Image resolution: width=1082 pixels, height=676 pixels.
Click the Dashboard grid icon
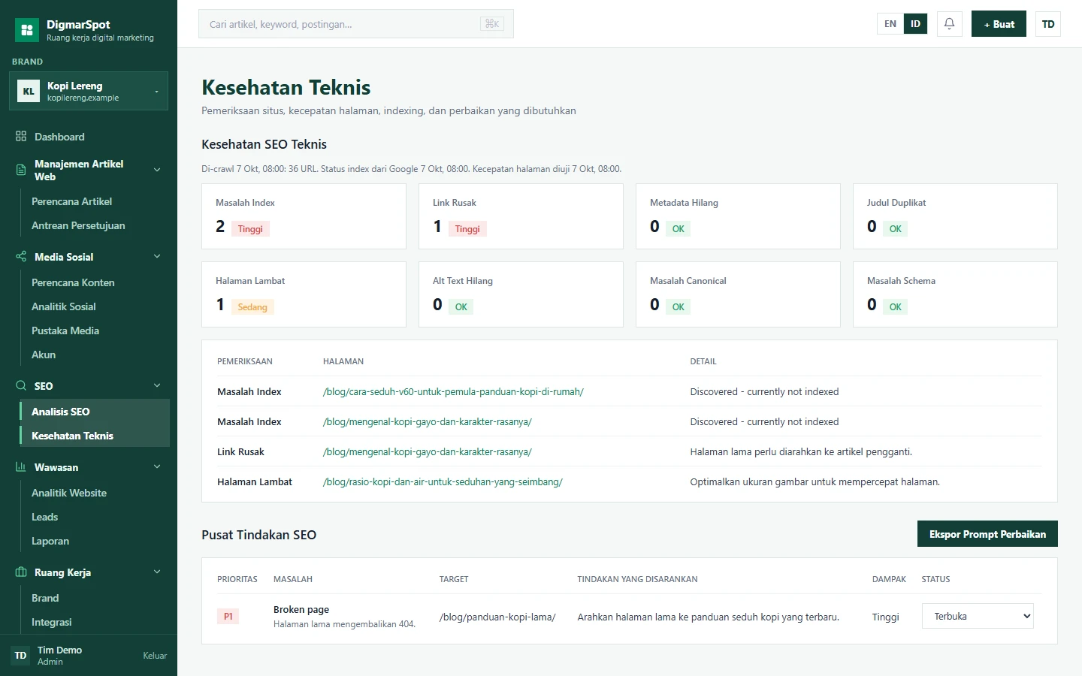point(21,137)
